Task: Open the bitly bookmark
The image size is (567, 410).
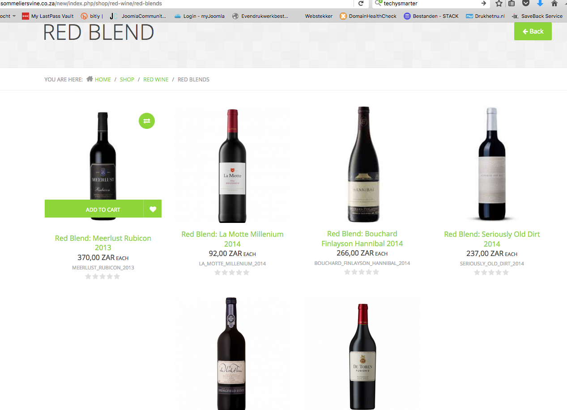Action: (x=92, y=16)
